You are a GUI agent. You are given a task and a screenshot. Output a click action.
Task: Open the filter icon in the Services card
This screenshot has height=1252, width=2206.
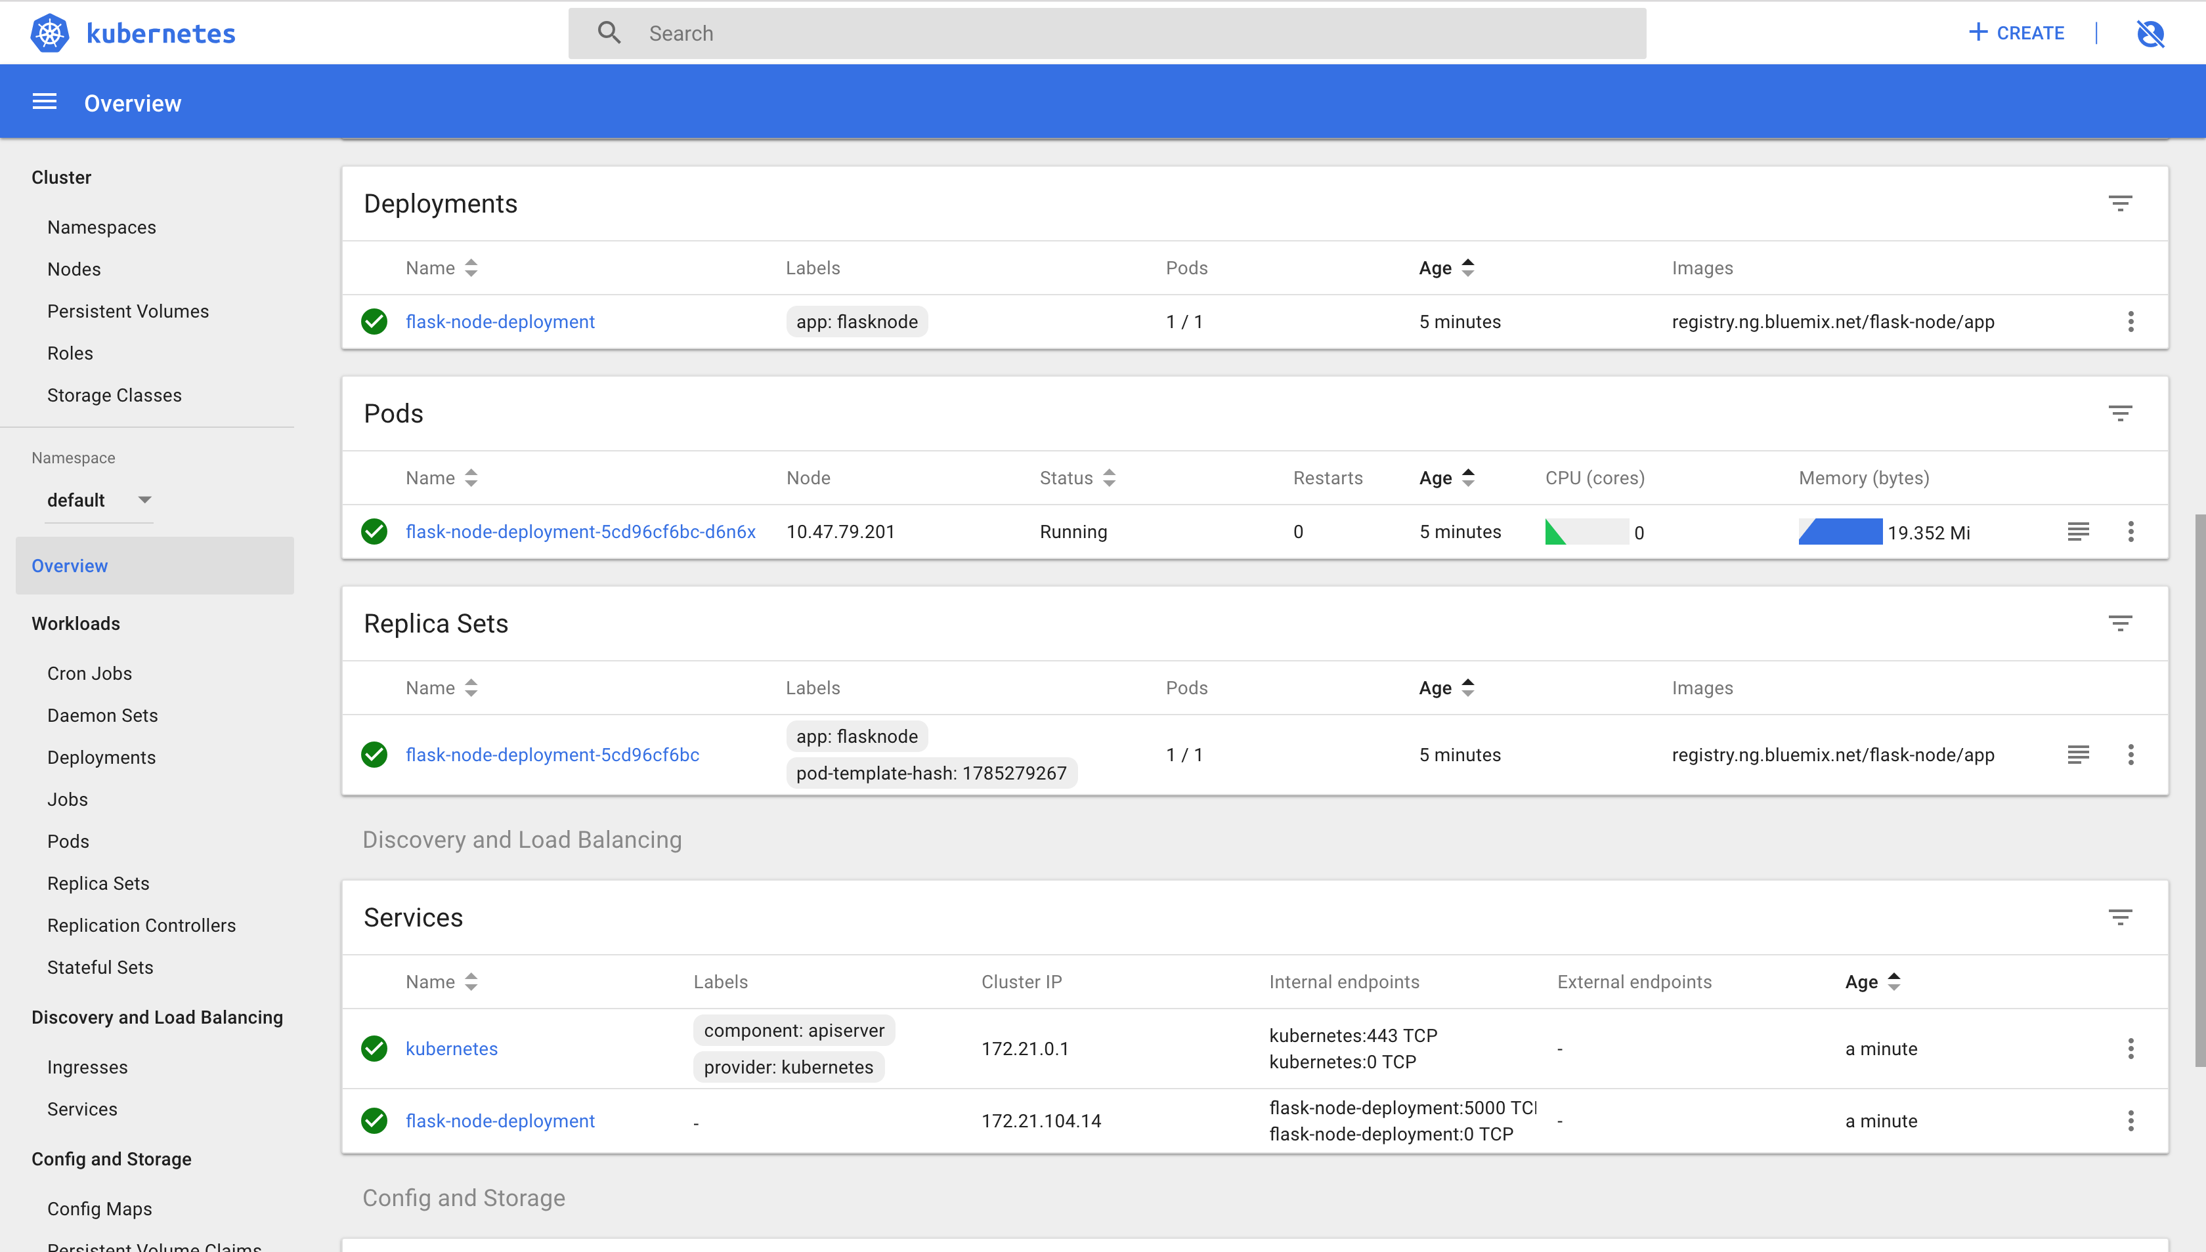pos(2120,917)
